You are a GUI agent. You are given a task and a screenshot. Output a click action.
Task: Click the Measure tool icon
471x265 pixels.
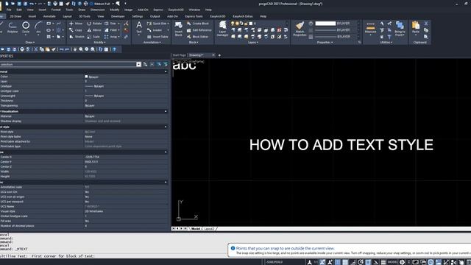370,27
